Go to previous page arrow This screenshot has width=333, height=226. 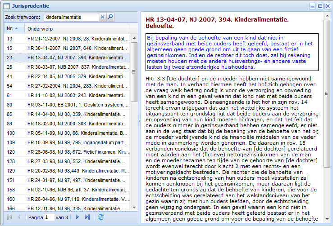pyautogui.click(x=19, y=217)
